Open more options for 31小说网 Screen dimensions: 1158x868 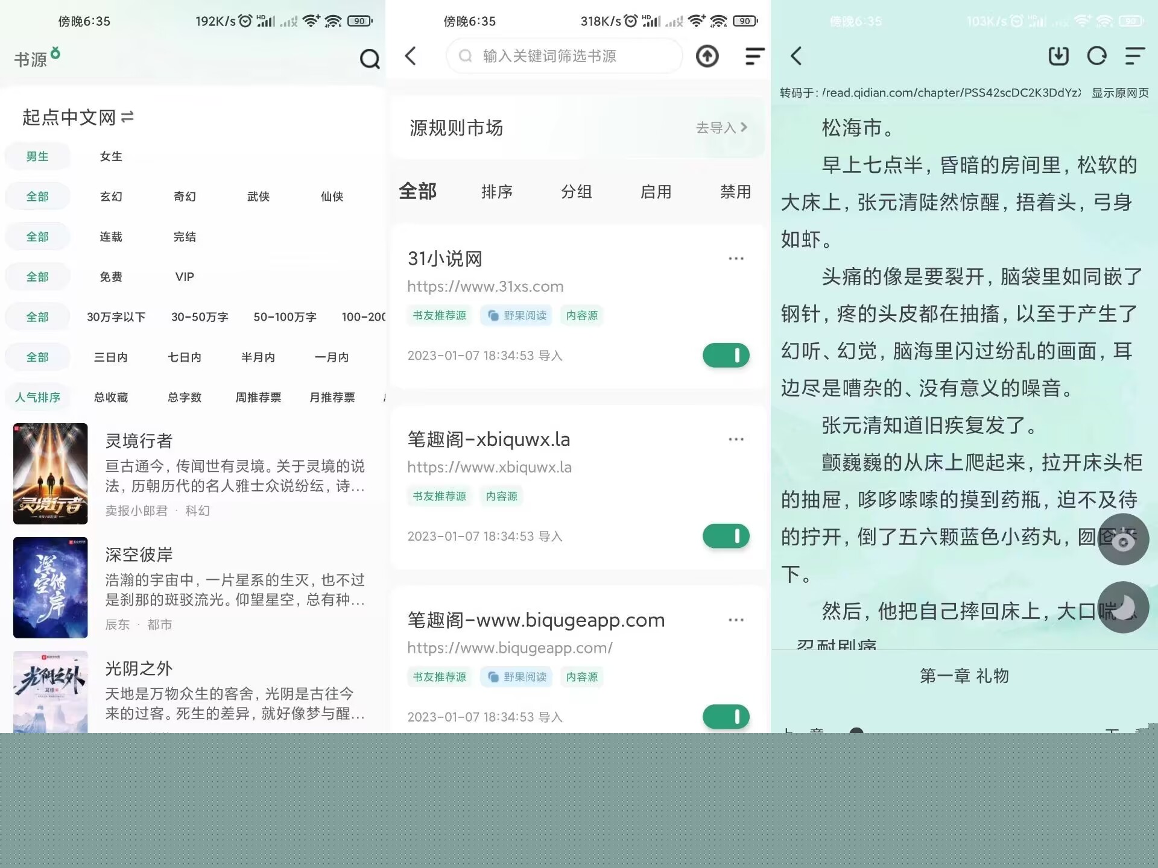[736, 259]
